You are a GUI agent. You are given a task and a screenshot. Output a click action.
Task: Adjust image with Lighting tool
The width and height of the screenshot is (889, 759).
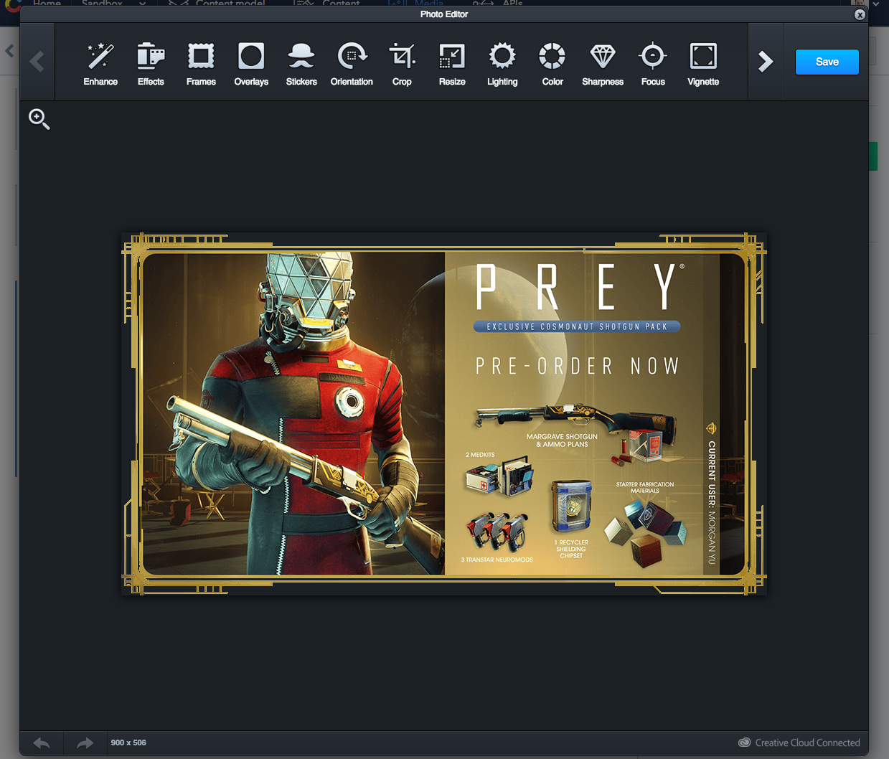[502, 65]
